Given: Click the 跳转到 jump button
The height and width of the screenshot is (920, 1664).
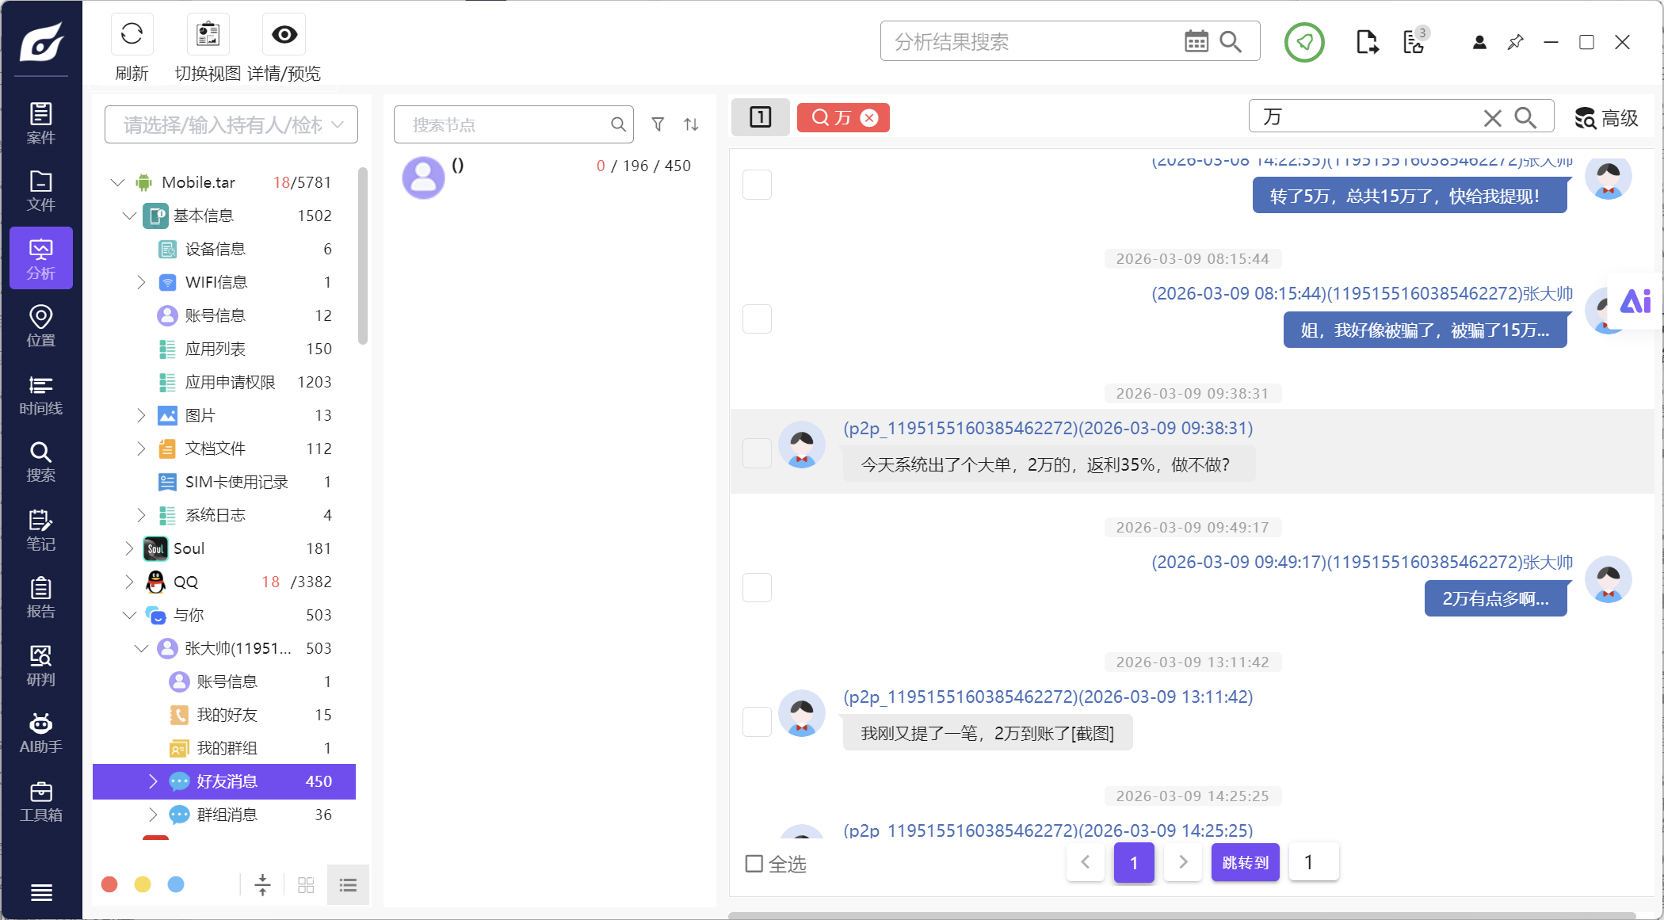Looking at the screenshot, I should tap(1245, 862).
